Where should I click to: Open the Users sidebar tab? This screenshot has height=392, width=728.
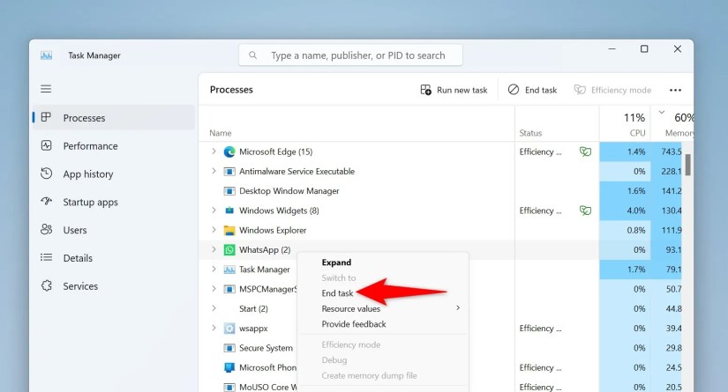click(113, 230)
